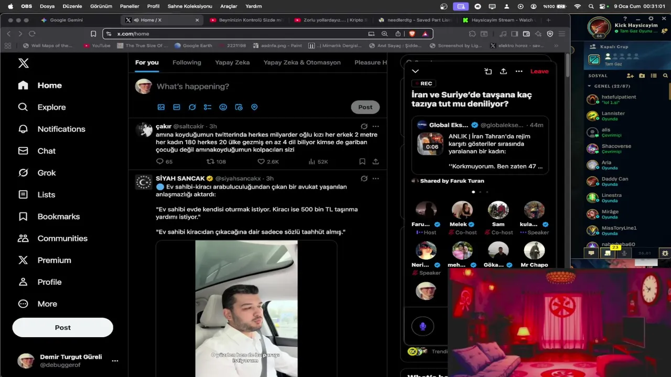Open Chat in the X sidebar

coord(37,151)
